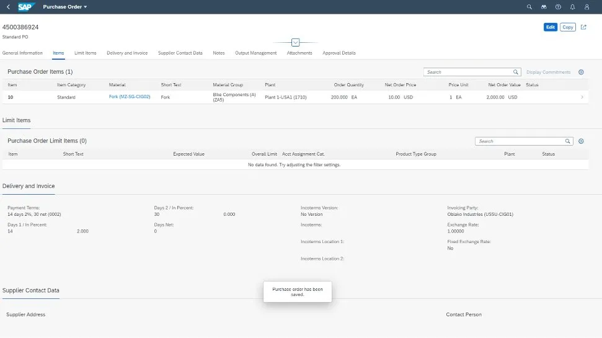Switch to the General Information tab

coord(22,53)
